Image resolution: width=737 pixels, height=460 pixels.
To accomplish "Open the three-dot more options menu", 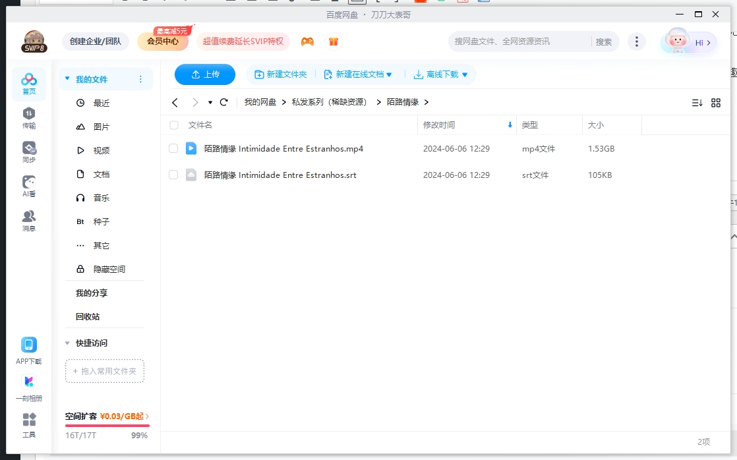I will 637,41.
